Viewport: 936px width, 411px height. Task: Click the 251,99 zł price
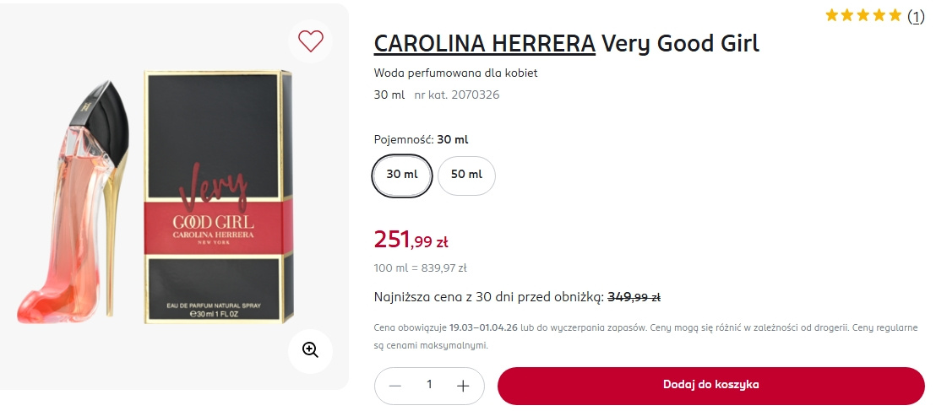click(411, 241)
